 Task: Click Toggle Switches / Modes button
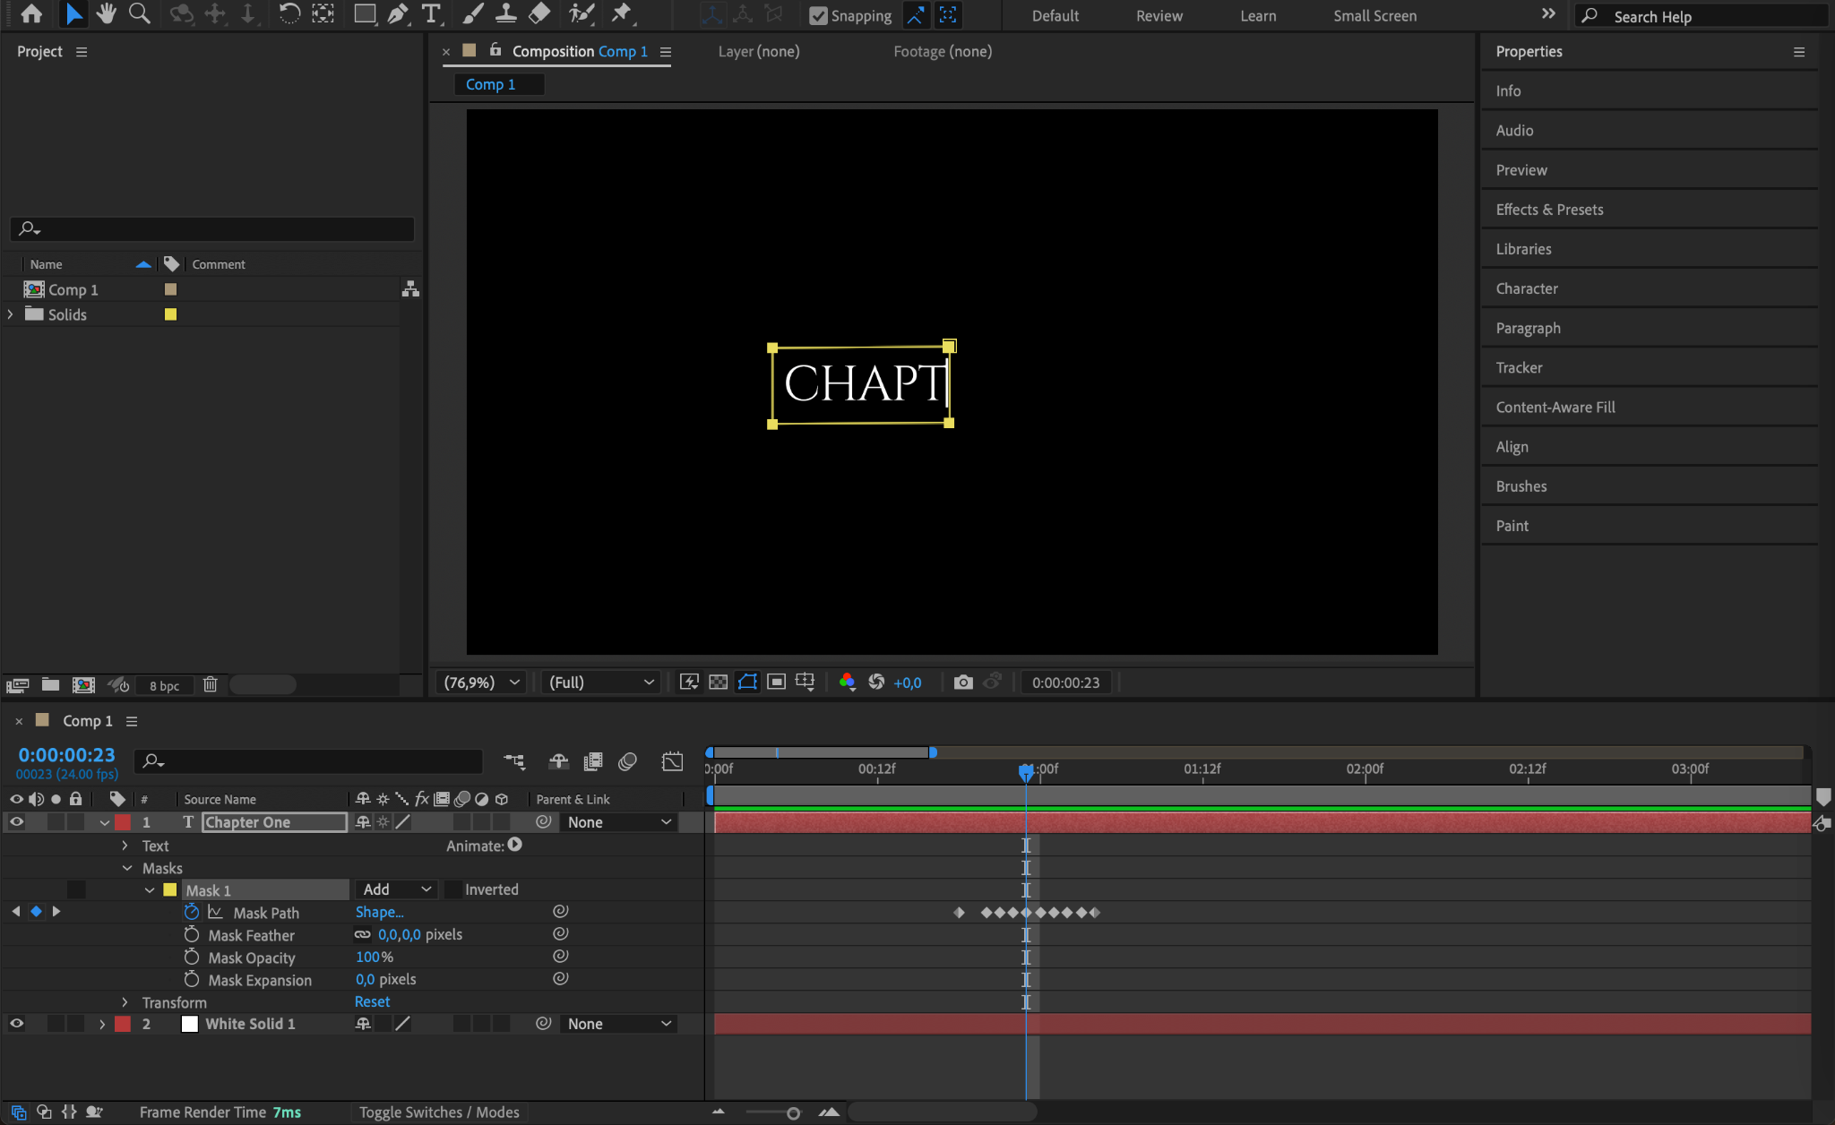(439, 1112)
